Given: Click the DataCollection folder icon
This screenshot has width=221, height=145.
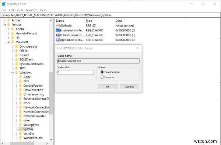Looking at the screenshot, I should [20, 90].
